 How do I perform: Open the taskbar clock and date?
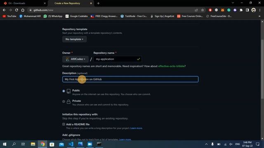tap(247, 144)
